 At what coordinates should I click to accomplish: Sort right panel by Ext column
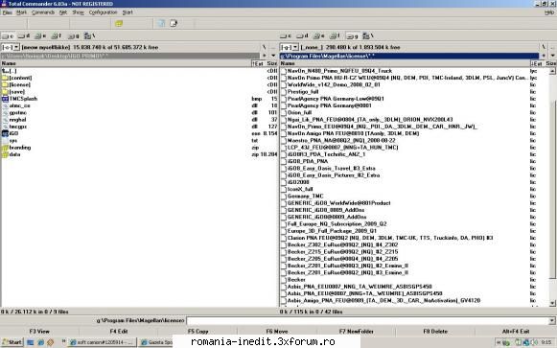537,63
